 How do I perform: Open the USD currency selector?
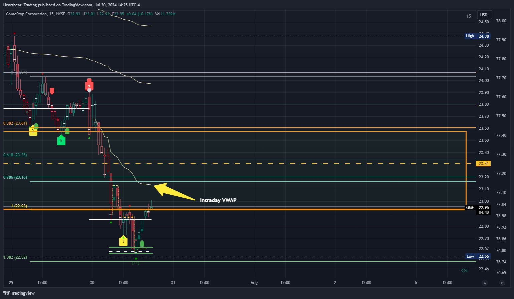(x=484, y=15)
